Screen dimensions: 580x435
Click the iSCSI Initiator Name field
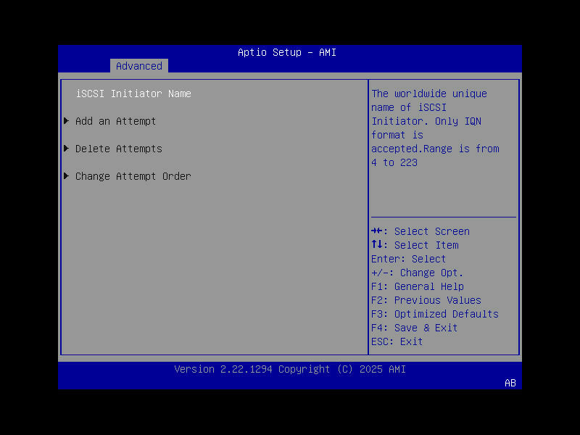134,94
